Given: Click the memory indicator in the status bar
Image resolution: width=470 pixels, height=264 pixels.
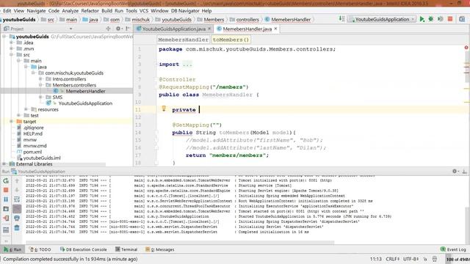Looking at the screenshot, I should (458, 259).
